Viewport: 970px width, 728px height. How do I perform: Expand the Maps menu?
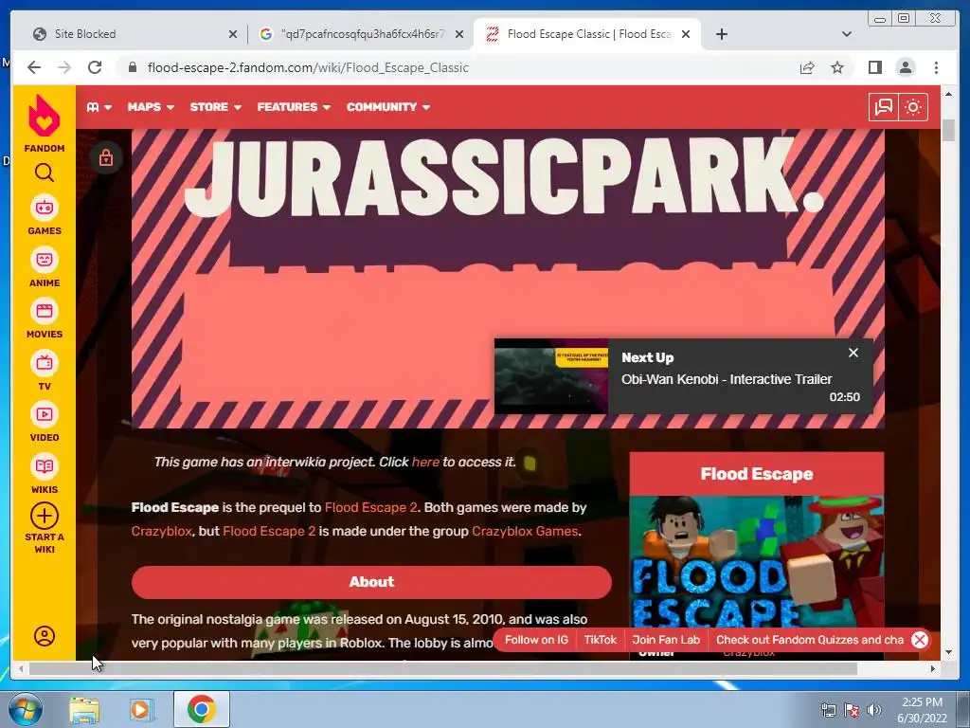151,107
